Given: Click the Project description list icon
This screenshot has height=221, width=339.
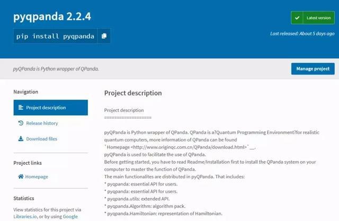Looking at the screenshot, I should (21, 108).
